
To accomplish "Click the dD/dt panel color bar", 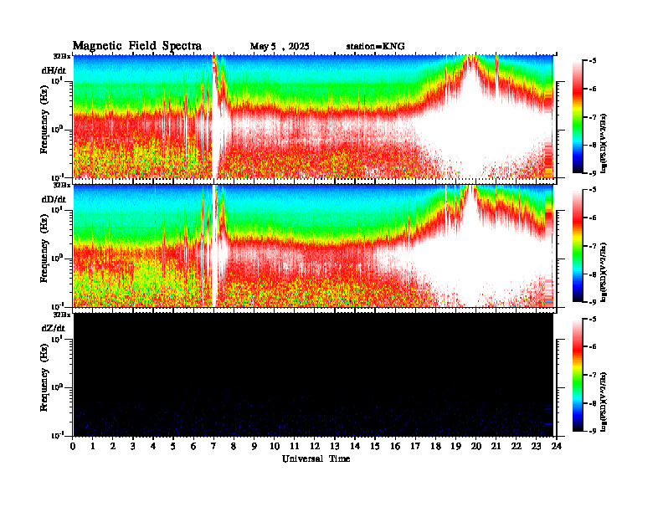I will (578, 246).
